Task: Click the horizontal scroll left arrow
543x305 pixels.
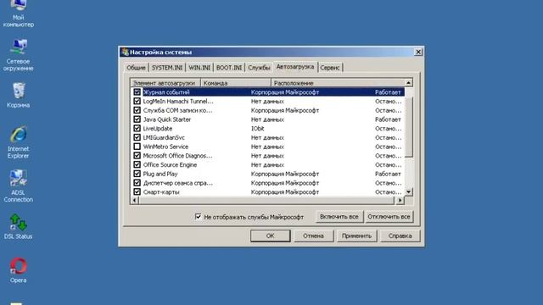Action: pyautogui.click(x=135, y=200)
